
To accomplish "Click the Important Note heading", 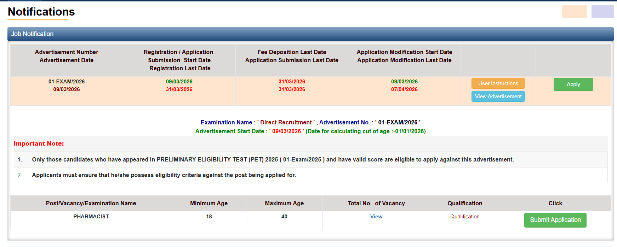I will click(39, 144).
